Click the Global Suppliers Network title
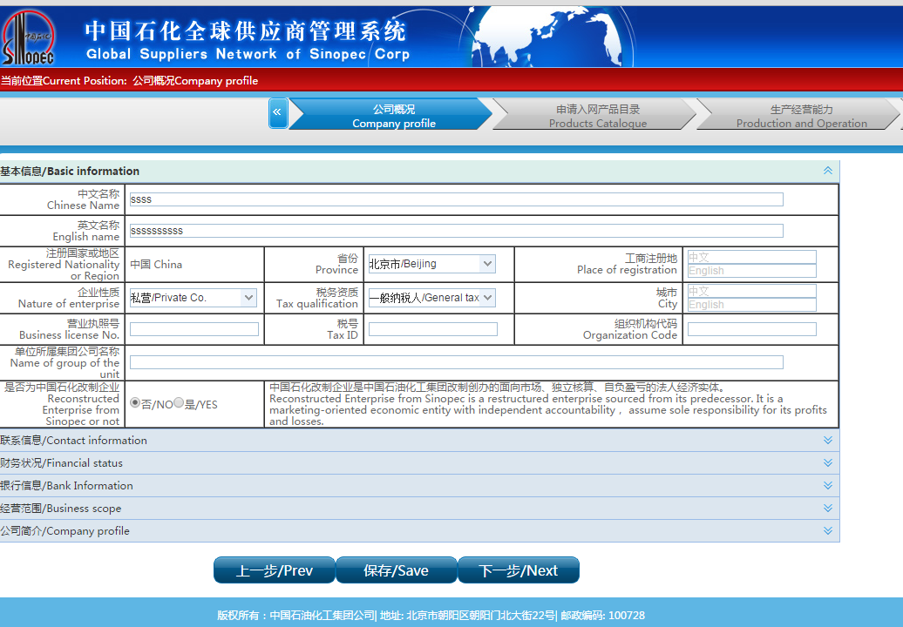 [x=248, y=54]
